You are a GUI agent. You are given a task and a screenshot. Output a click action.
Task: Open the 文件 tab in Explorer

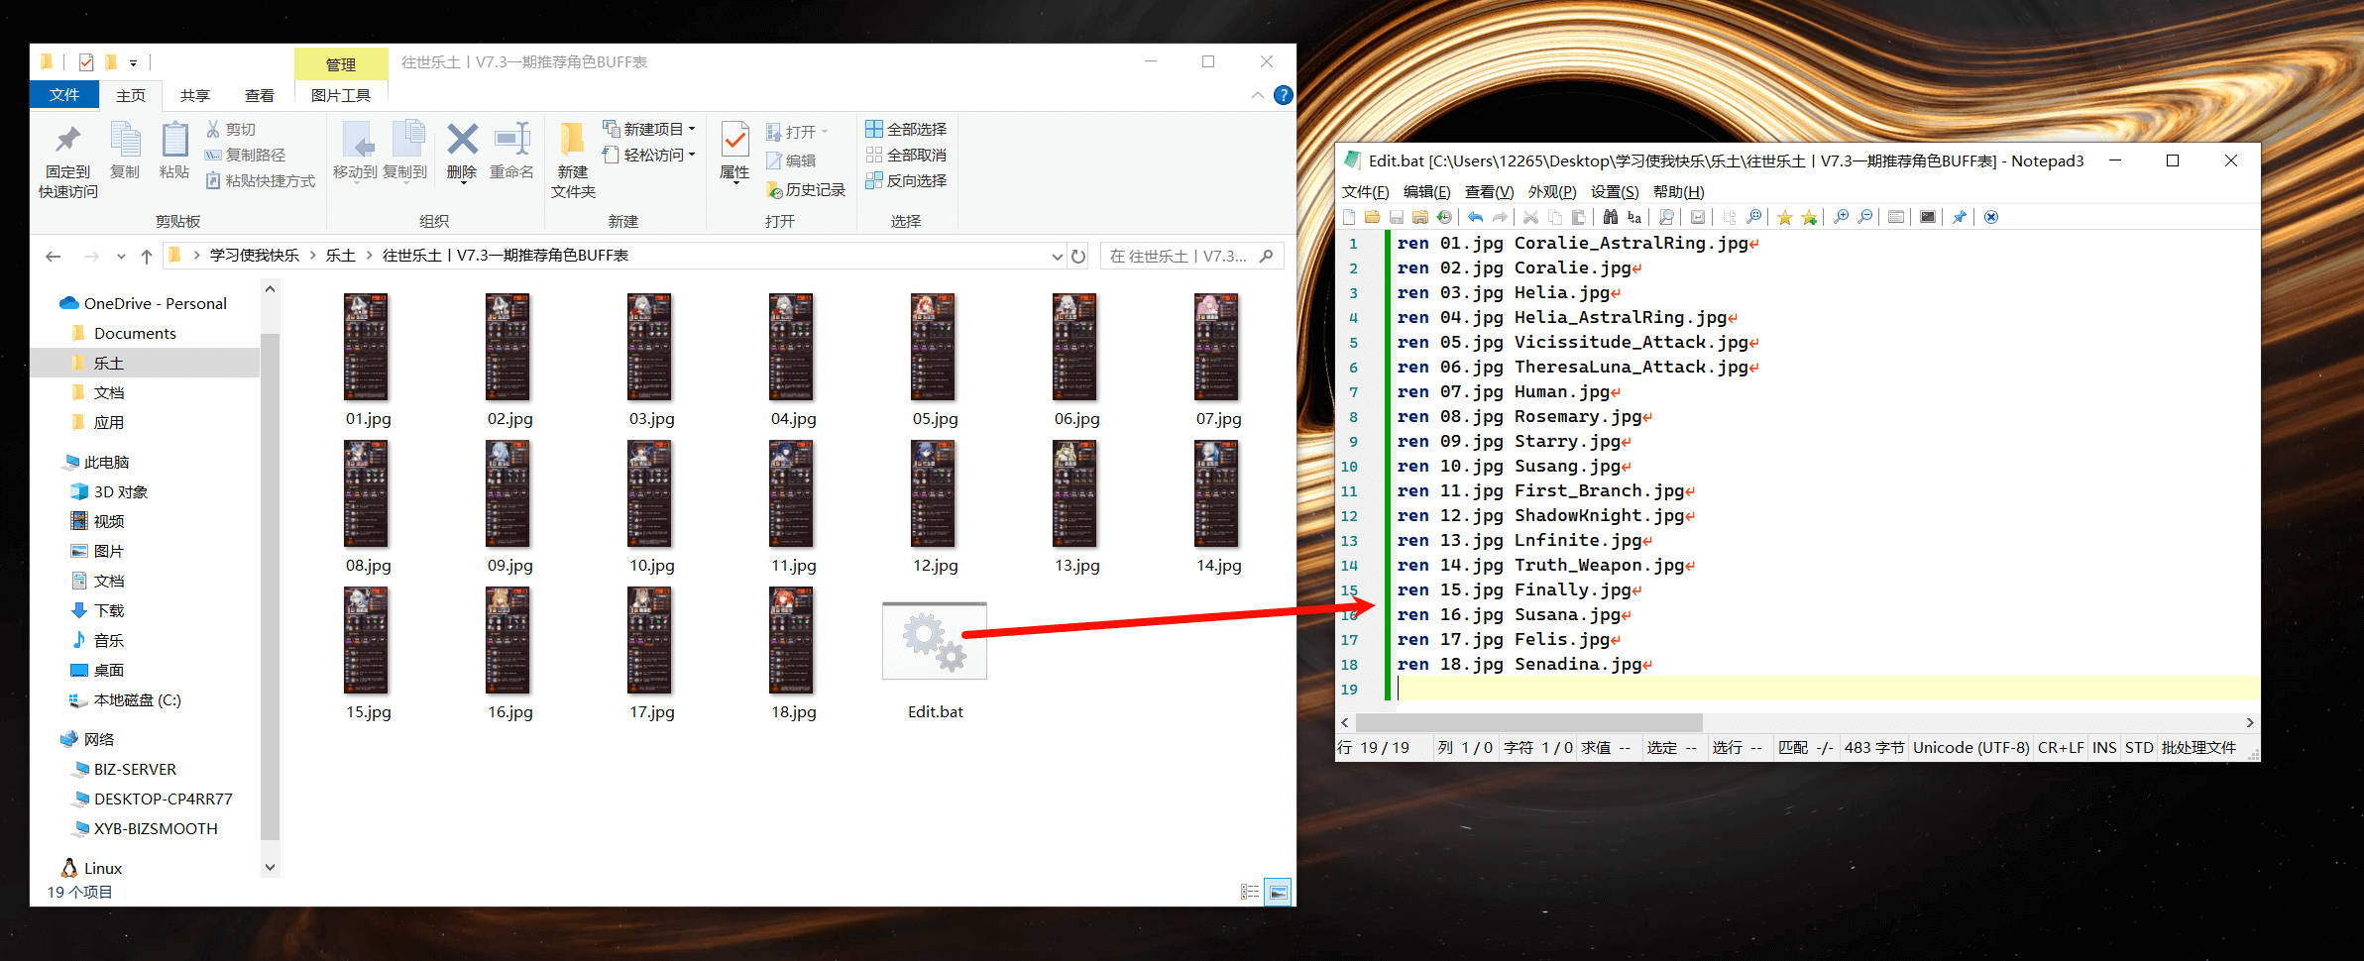[64, 95]
